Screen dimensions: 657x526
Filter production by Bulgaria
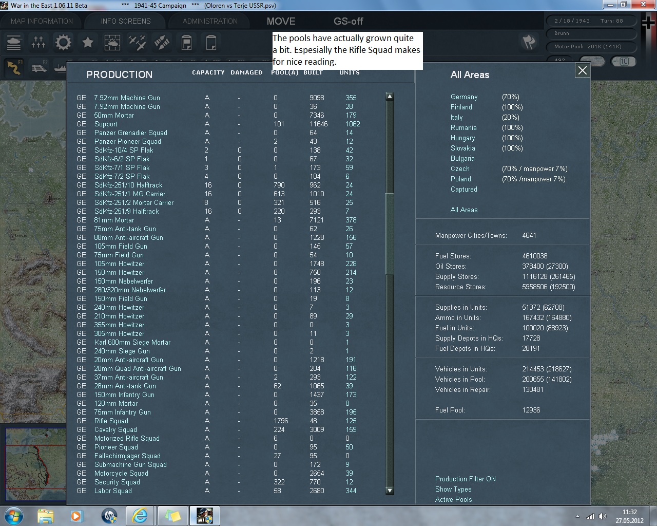pyautogui.click(x=462, y=158)
